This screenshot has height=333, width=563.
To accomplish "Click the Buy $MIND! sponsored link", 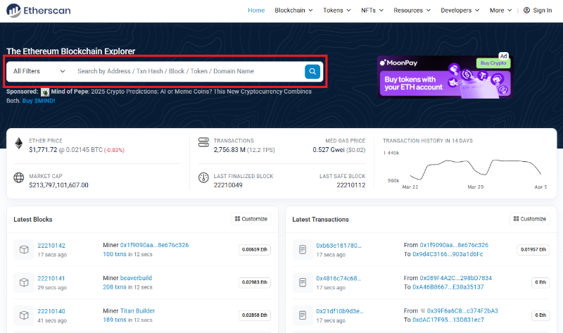I will click(39, 101).
